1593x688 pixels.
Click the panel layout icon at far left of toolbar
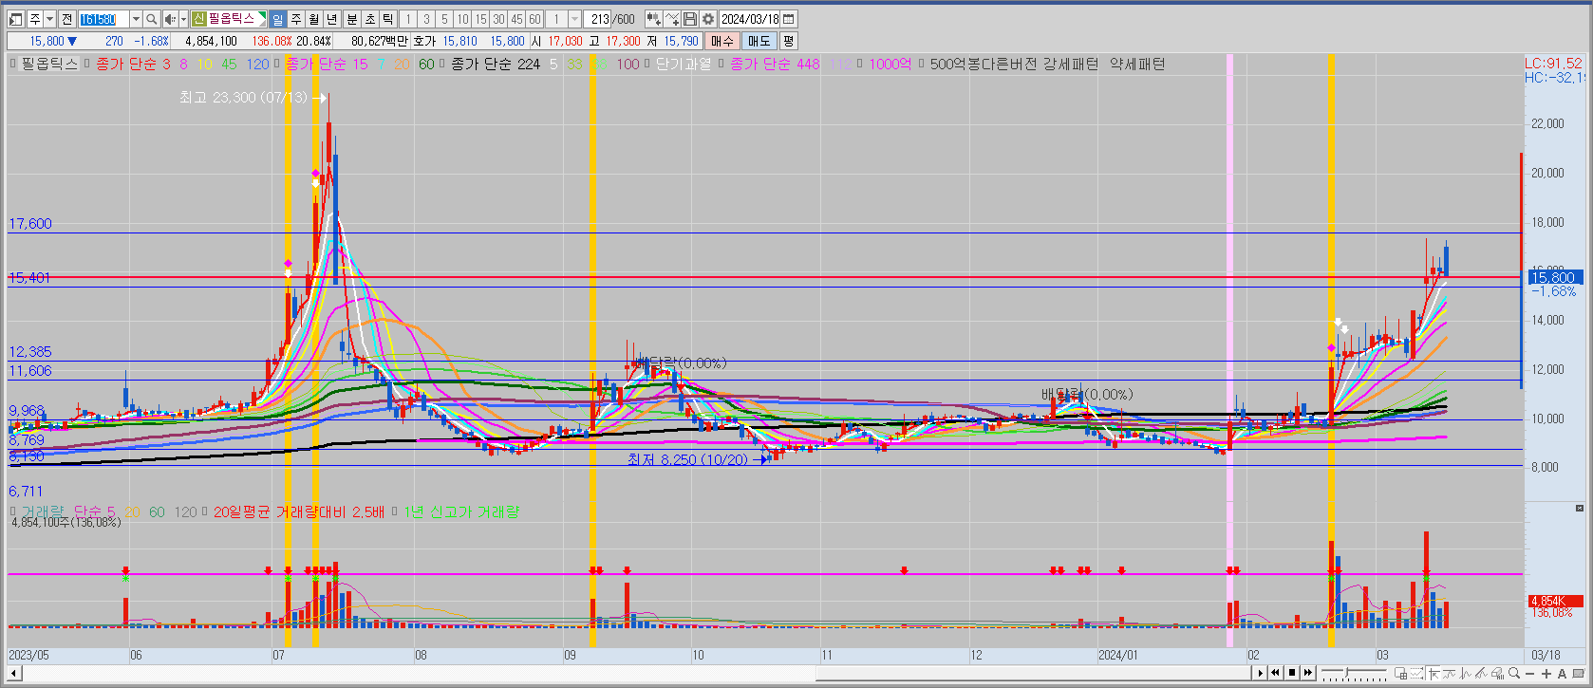pyautogui.click(x=15, y=19)
